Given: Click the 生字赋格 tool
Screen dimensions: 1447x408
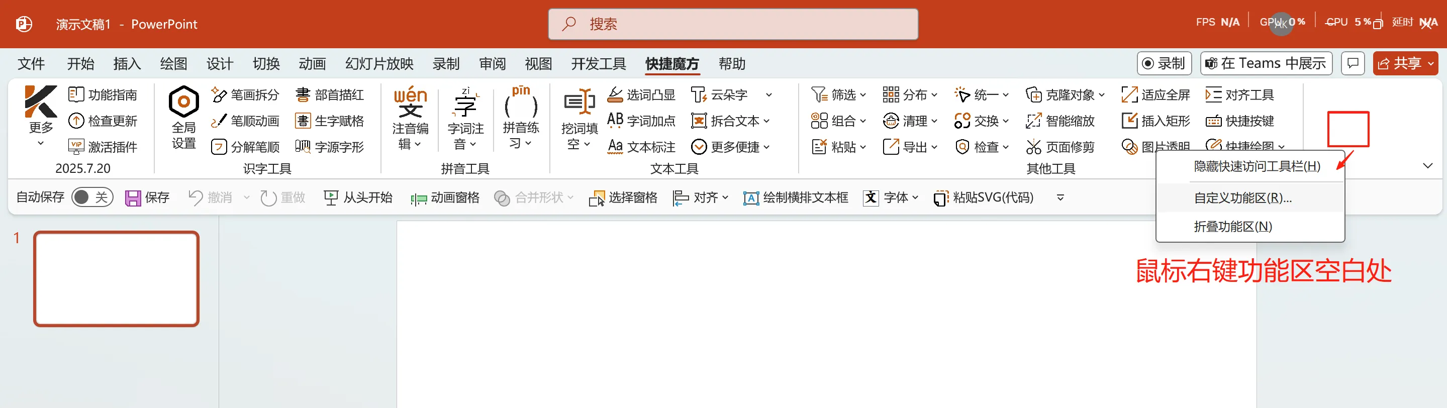Looking at the screenshot, I should click(330, 121).
